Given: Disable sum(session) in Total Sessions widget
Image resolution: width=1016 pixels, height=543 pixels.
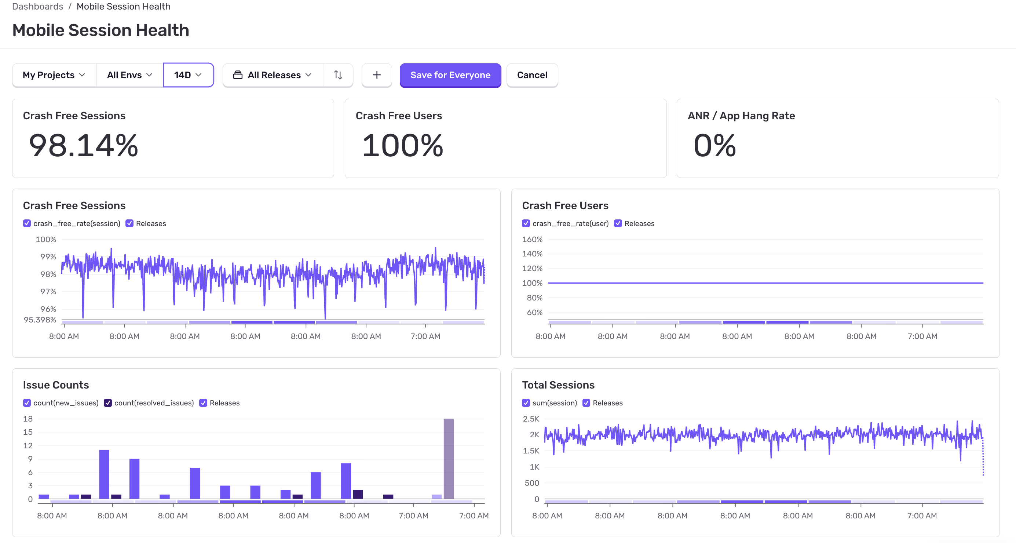Looking at the screenshot, I should coord(525,403).
